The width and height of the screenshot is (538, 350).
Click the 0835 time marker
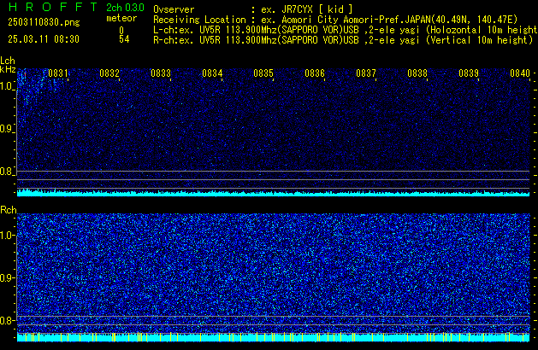tap(263, 73)
